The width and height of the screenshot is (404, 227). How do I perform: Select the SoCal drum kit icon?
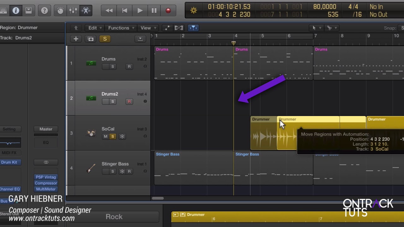coord(91,133)
